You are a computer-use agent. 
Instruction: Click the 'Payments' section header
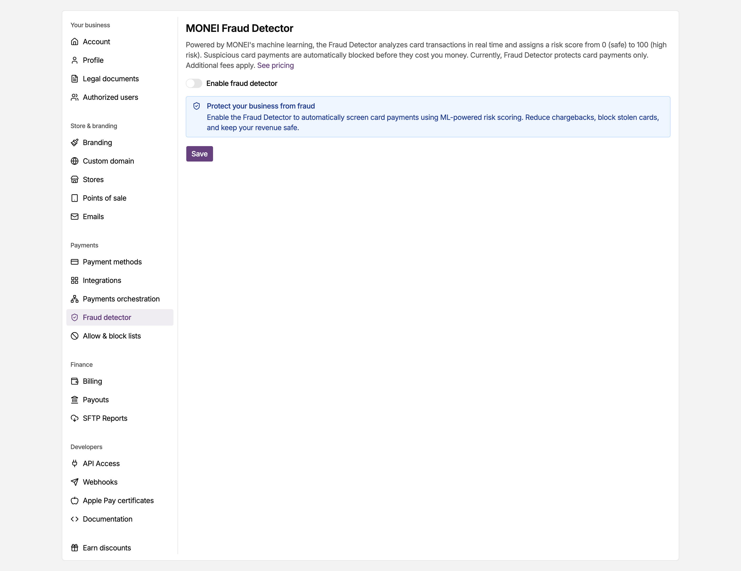click(x=84, y=245)
